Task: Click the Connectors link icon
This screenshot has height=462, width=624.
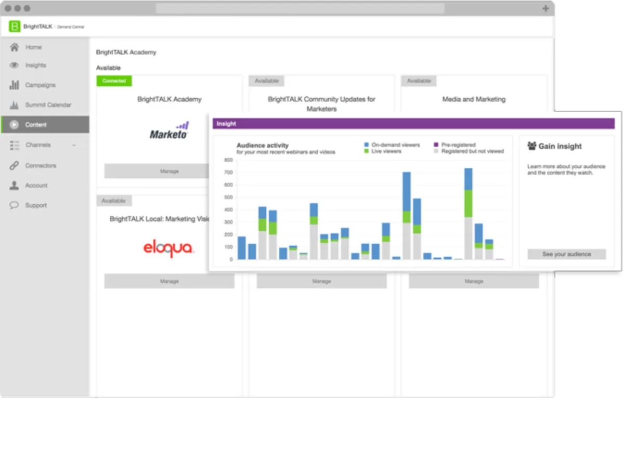Action: [x=15, y=165]
